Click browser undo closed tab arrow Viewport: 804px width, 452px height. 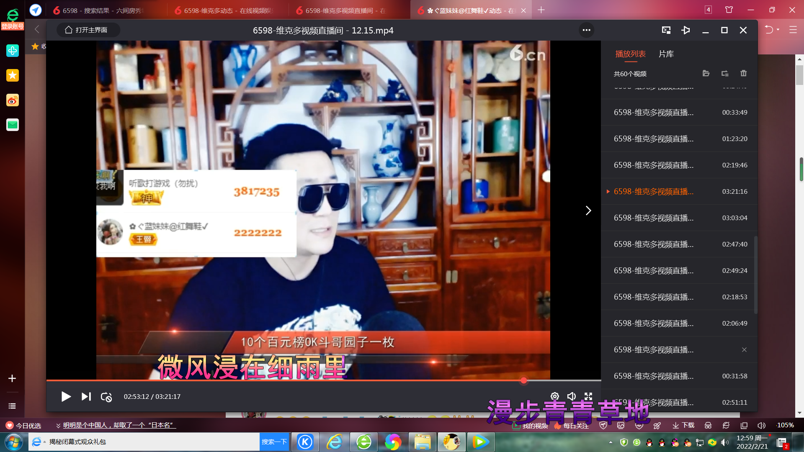pyautogui.click(x=769, y=30)
